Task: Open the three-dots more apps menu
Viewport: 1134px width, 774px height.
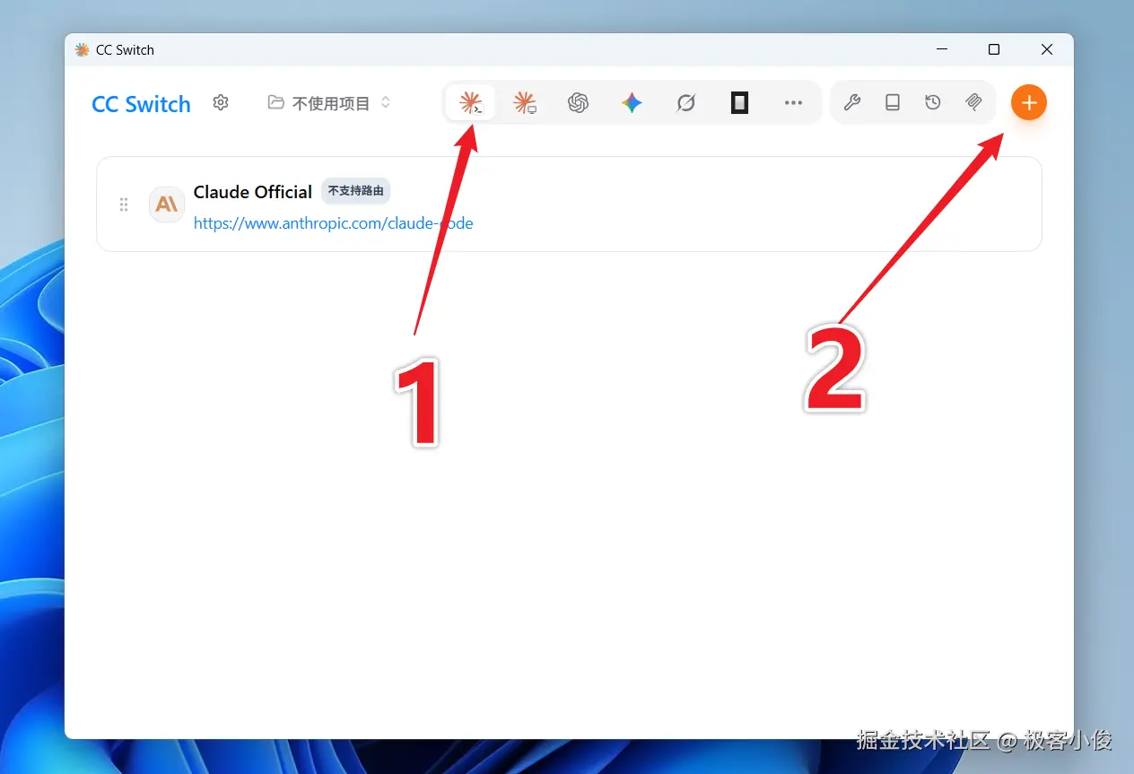Action: [x=793, y=103]
